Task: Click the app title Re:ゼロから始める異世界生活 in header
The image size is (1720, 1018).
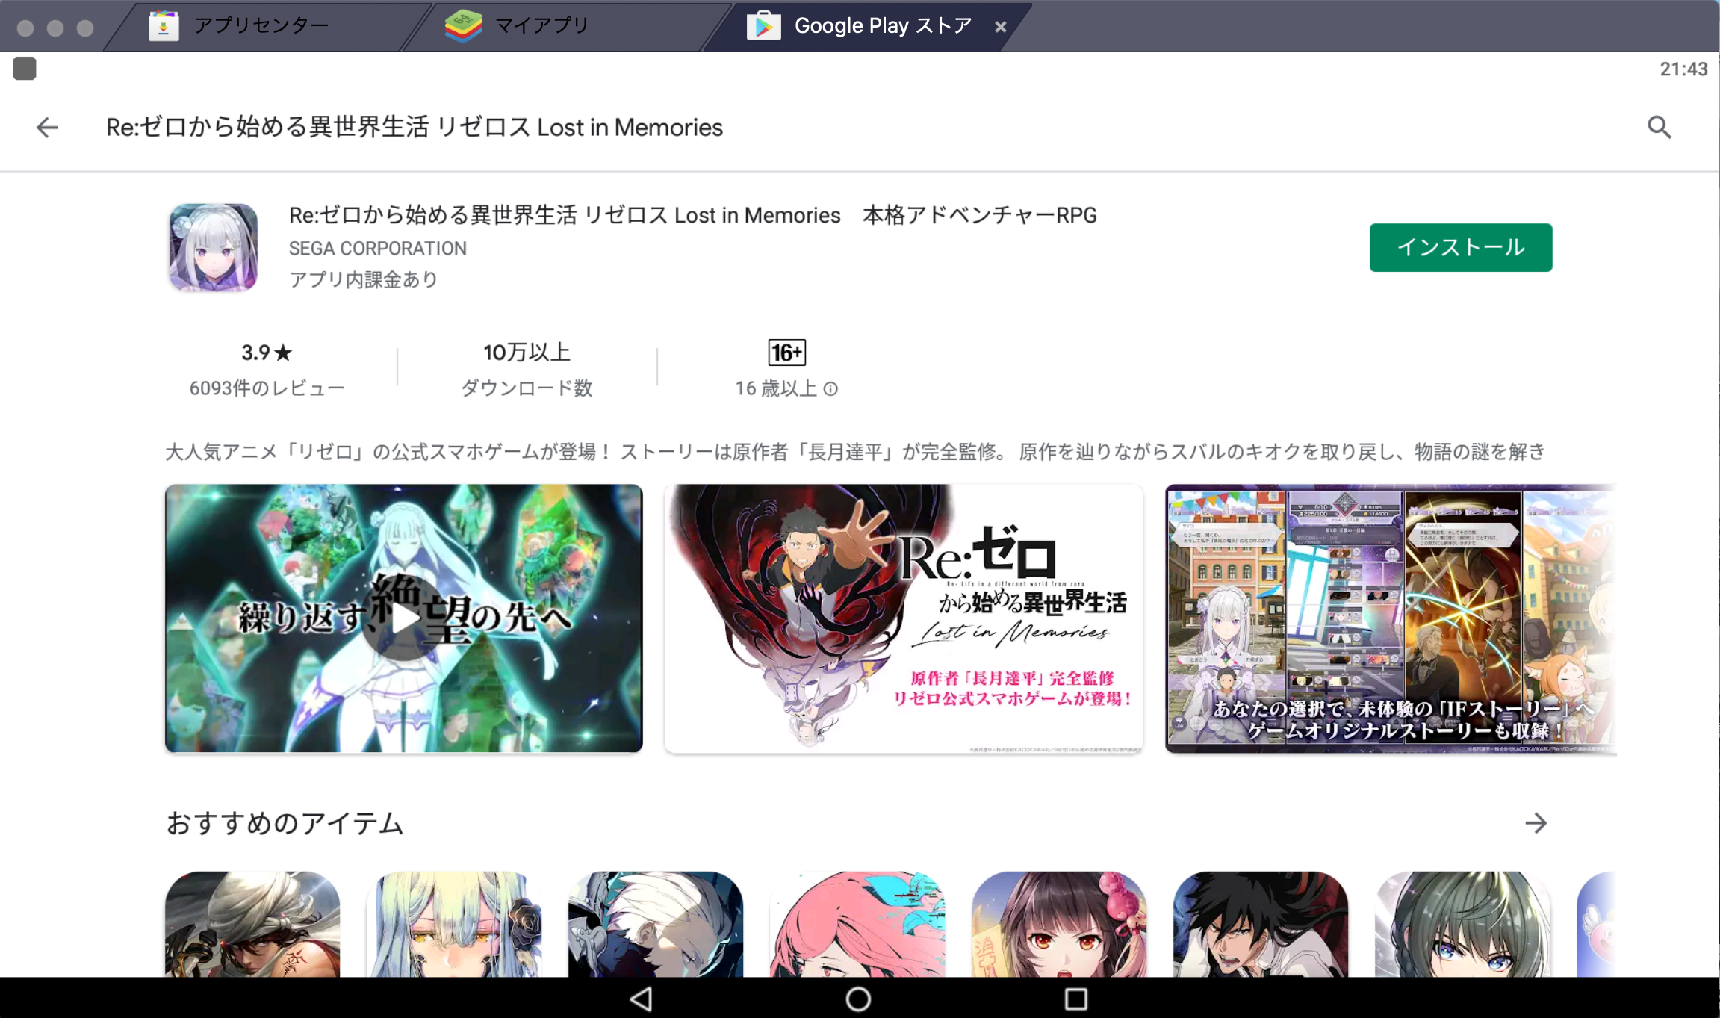Action: 415,128
